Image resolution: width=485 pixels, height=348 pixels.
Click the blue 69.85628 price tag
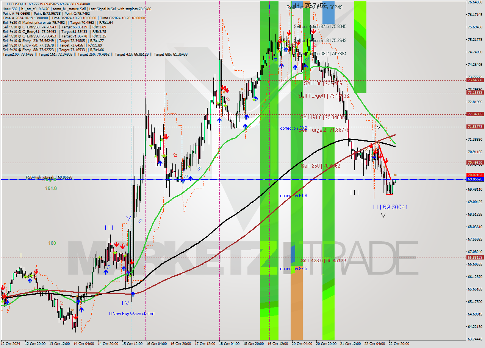click(475, 179)
